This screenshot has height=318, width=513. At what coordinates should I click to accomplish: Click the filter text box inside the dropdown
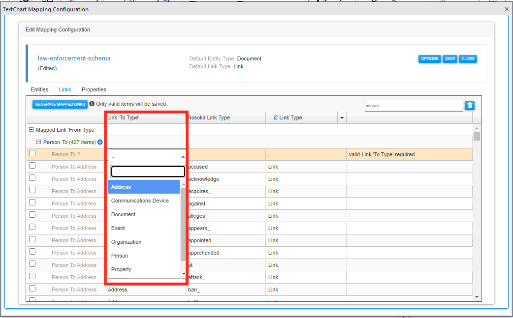point(148,171)
